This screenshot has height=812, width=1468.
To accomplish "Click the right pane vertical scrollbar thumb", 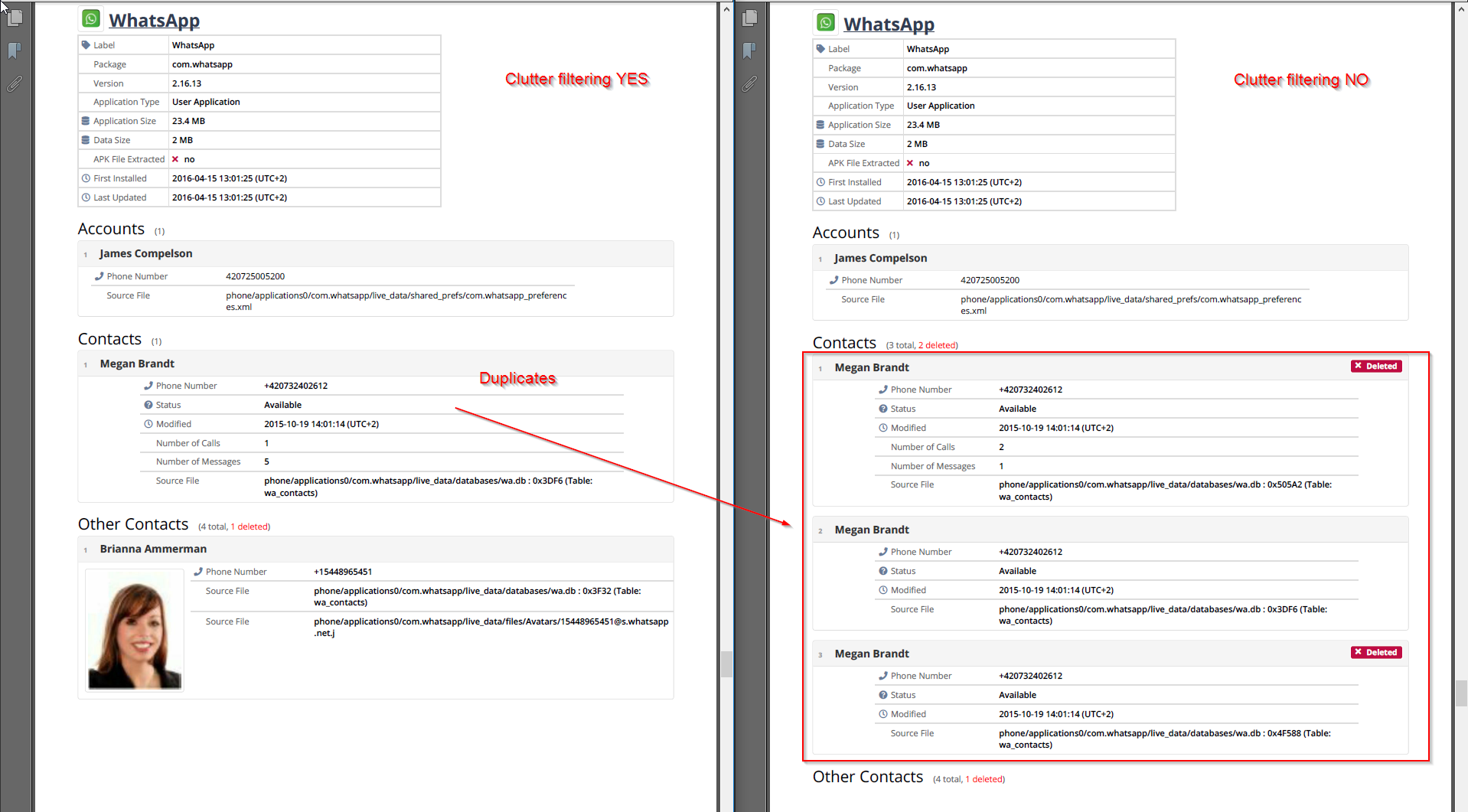I will coord(1461,693).
